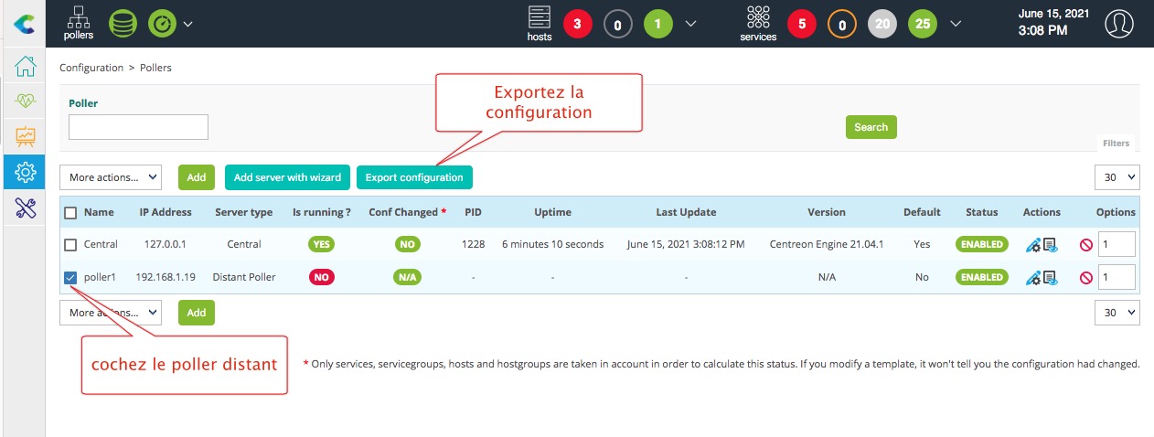The image size is (1154, 437).
Task: Click the disable icon for poller1
Action: [x=1085, y=278]
